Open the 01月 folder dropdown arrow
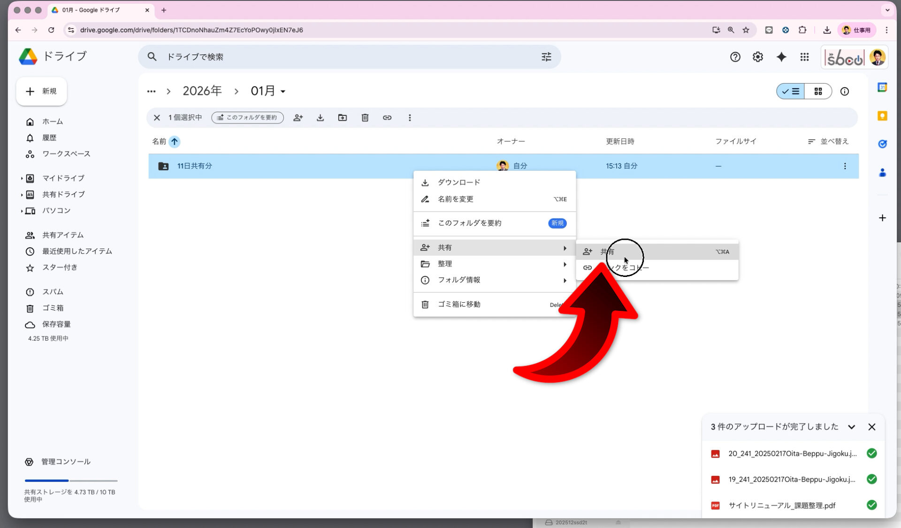The width and height of the screenshot is (901, 528). pos(283,91)
